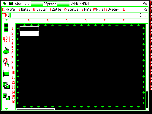Select row number 12

pyautogui.click(x=13, y=82)
